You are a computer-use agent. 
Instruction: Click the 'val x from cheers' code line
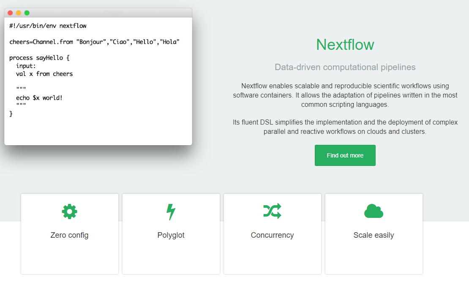click(x=44, y=74)
